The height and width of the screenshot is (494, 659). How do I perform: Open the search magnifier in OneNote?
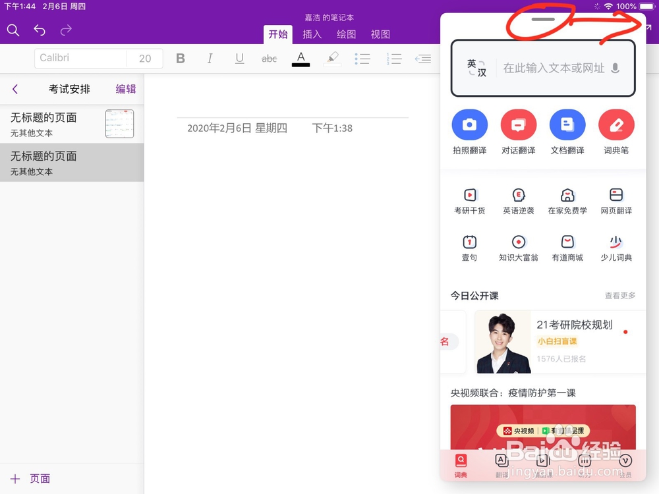tap(13, 30)
